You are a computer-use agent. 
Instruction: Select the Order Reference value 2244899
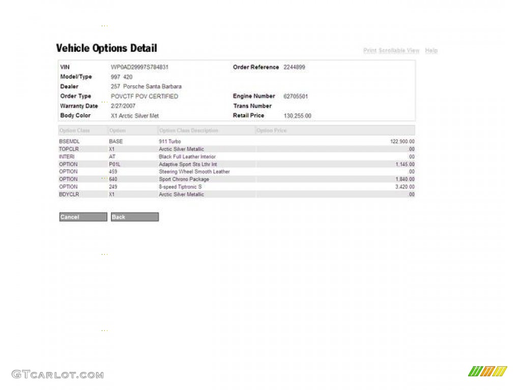click(x=294, y=67)
